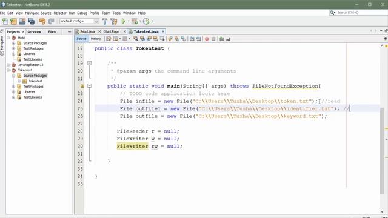Switch to the Source view button

click(x=81, y=39)
